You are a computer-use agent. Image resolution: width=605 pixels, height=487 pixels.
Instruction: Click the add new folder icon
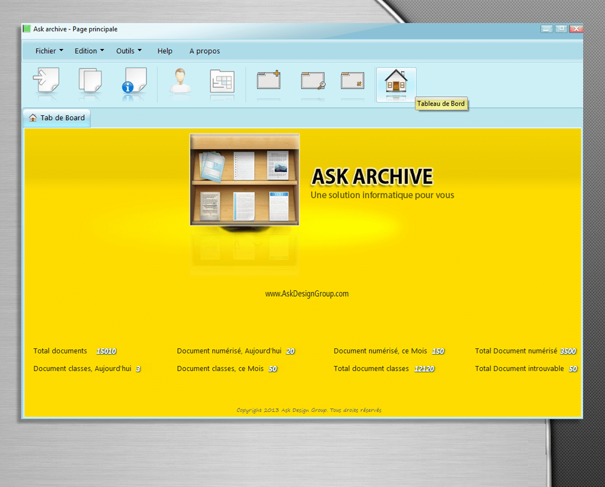tap(269, 80)
